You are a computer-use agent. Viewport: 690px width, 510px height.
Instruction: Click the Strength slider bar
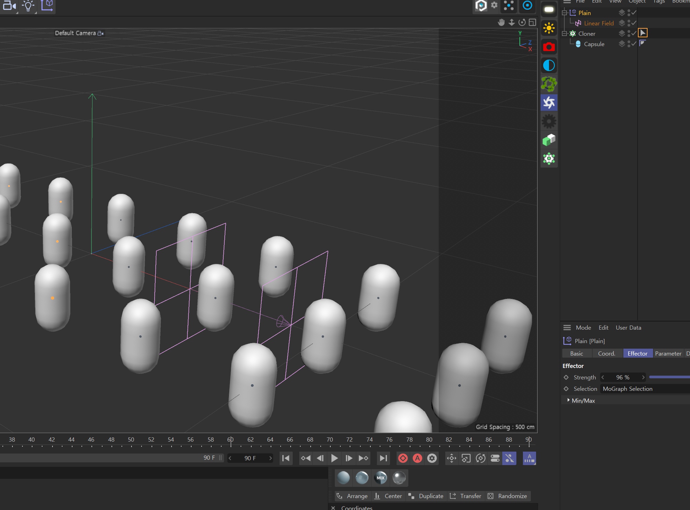coord(669,377)
